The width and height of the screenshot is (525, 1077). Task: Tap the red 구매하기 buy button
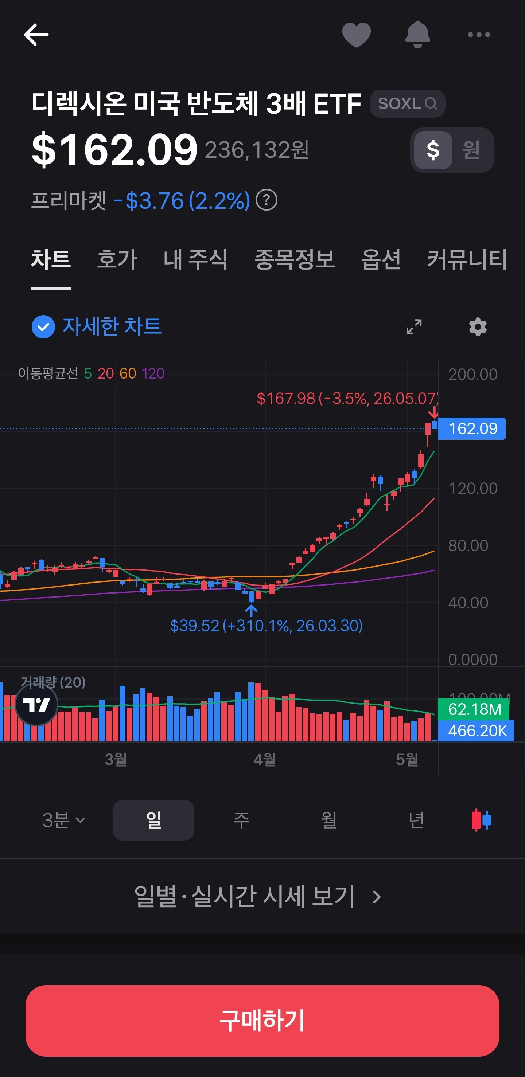pos(262,1021)
